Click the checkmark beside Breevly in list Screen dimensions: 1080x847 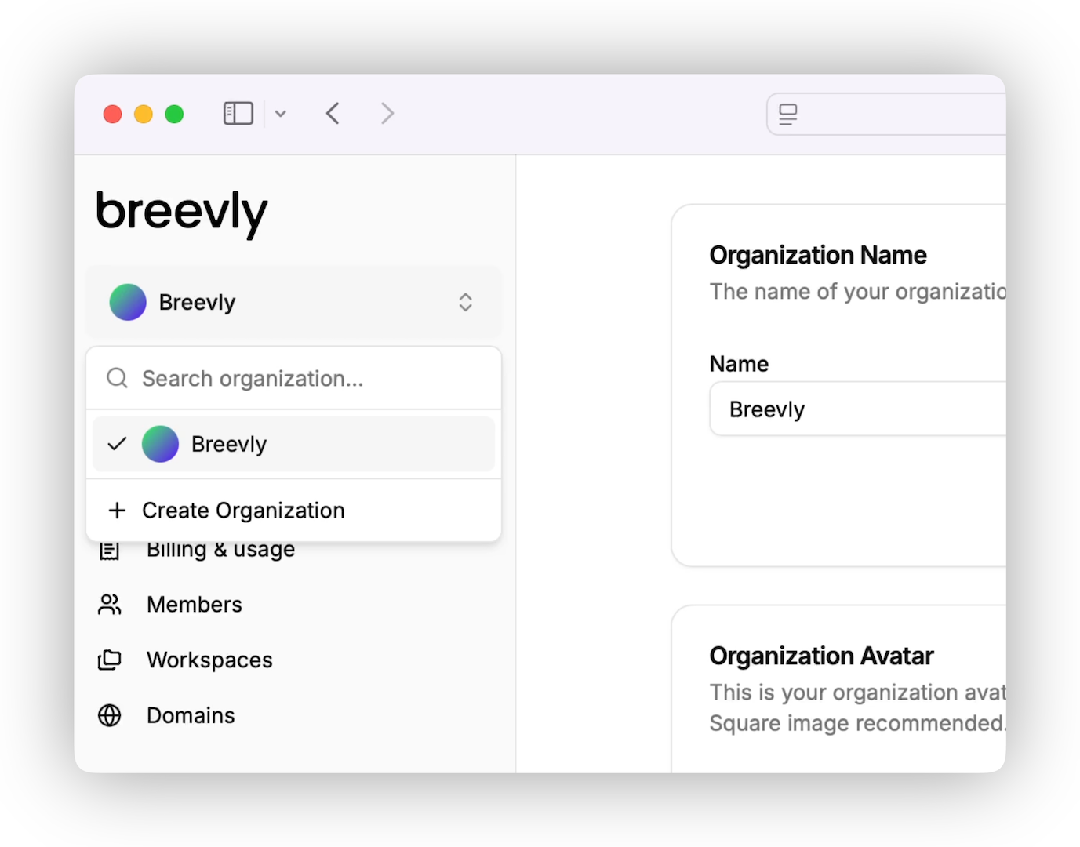pyautogui.click(x=117, y=444)
